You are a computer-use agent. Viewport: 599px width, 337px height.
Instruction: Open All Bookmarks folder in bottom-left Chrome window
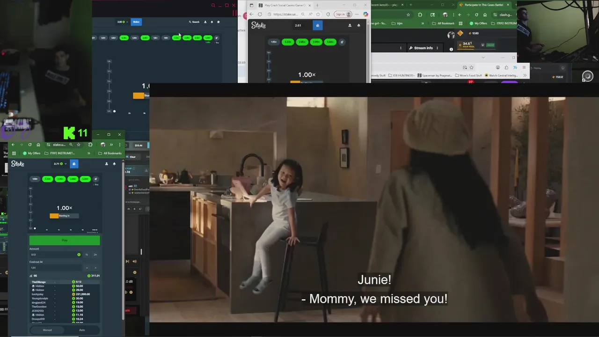point(110,153)
